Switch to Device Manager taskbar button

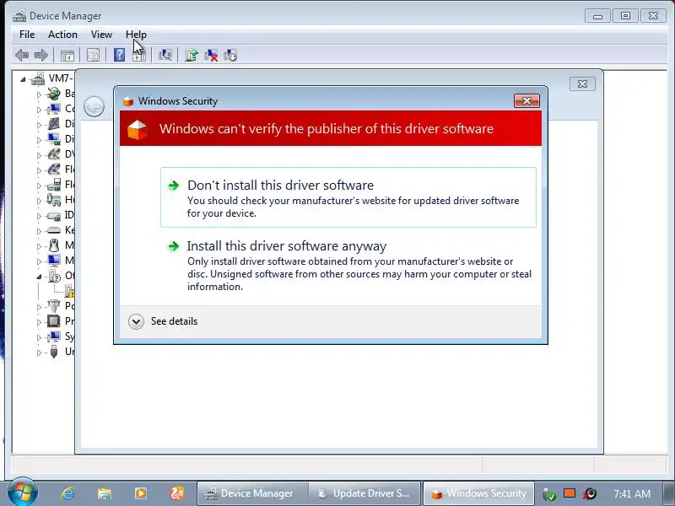(252, 493)
